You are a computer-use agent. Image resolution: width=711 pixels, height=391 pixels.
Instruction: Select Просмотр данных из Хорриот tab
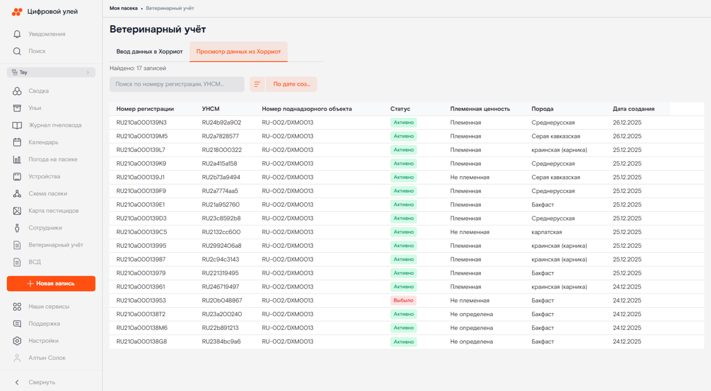click(238, 52)
